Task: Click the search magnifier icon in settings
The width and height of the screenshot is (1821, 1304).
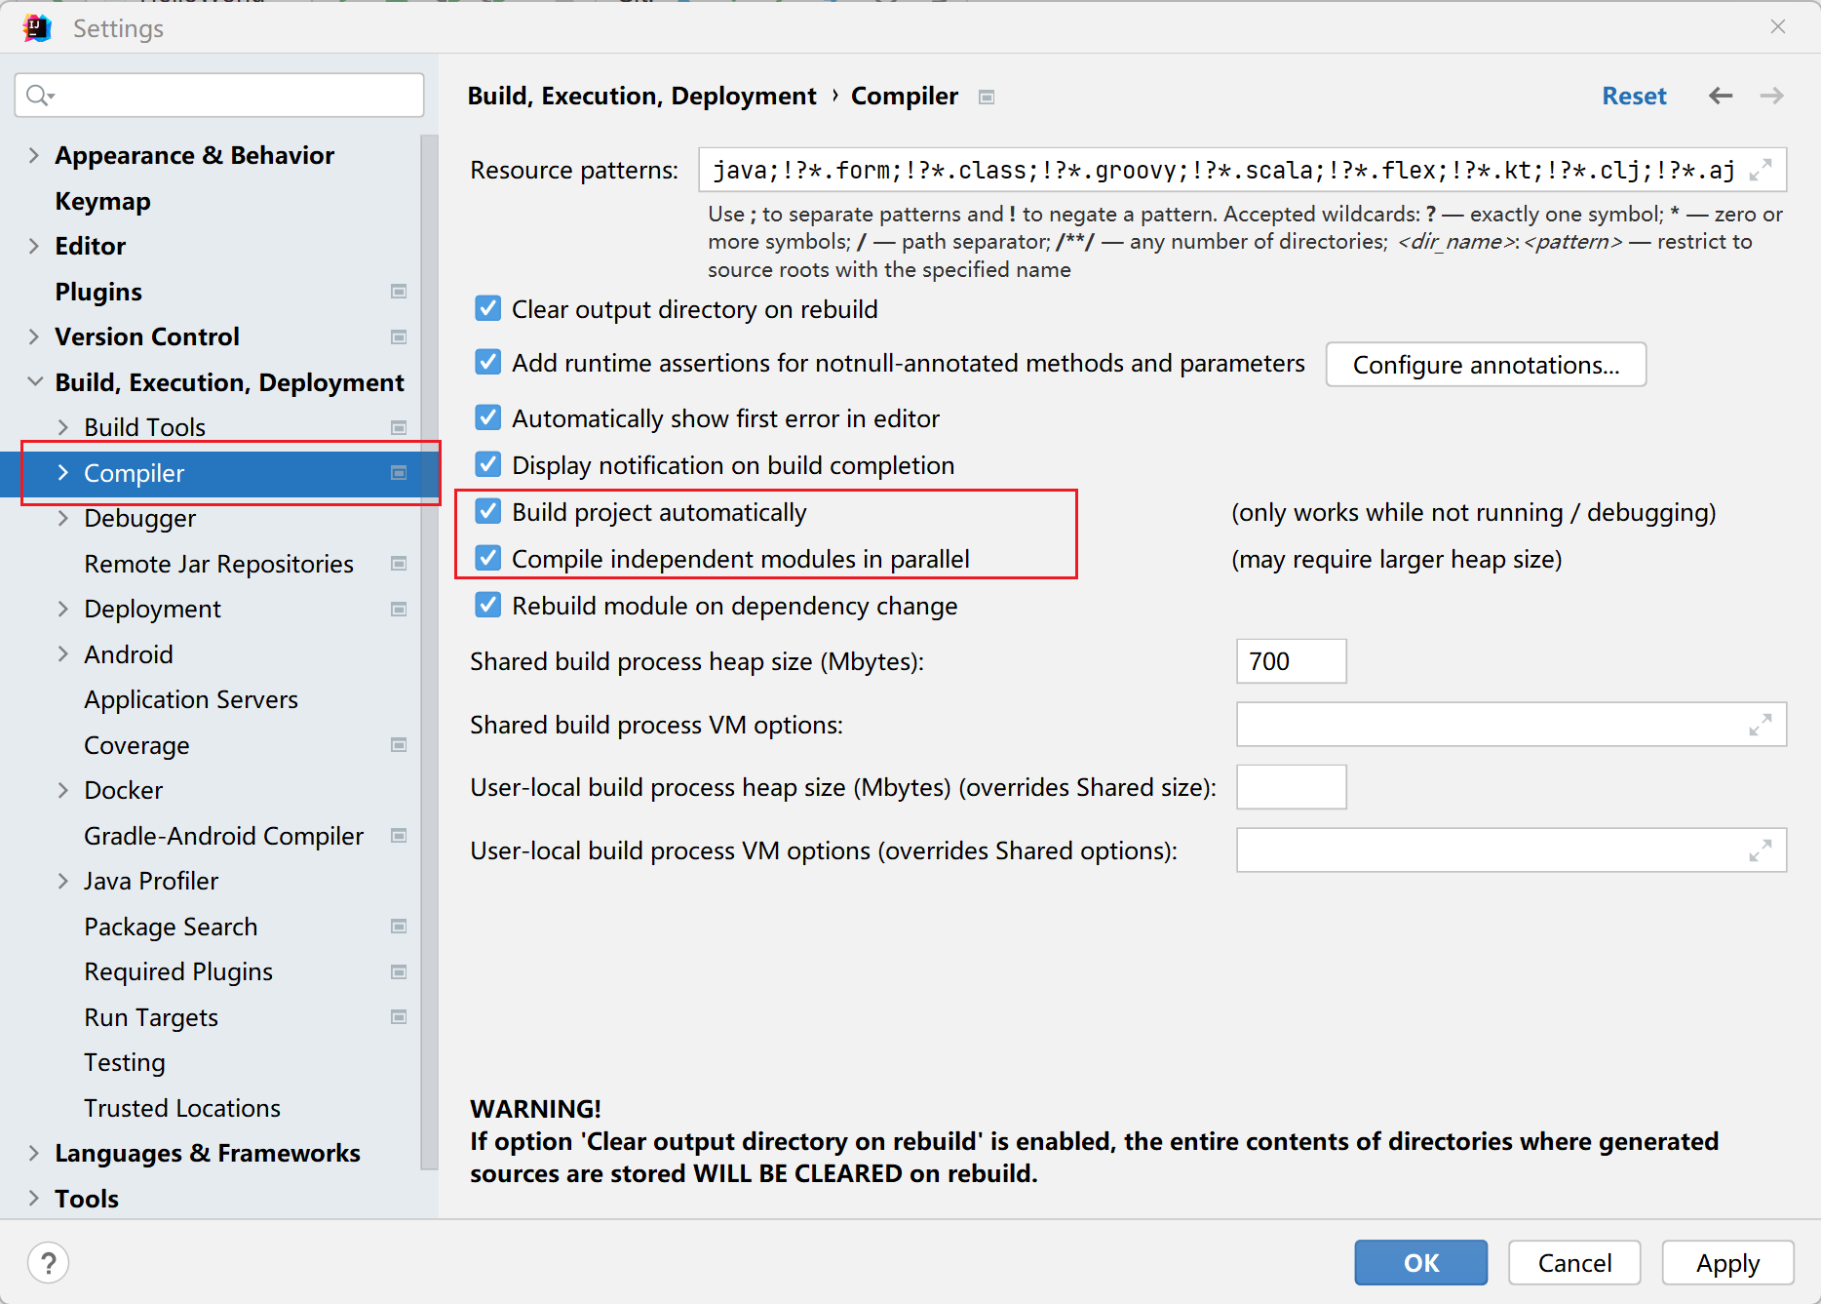Action: 39,96
